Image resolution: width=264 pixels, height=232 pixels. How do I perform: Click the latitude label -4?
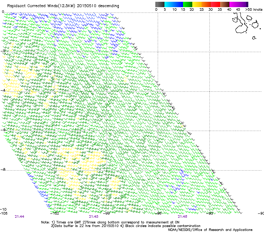3,90
